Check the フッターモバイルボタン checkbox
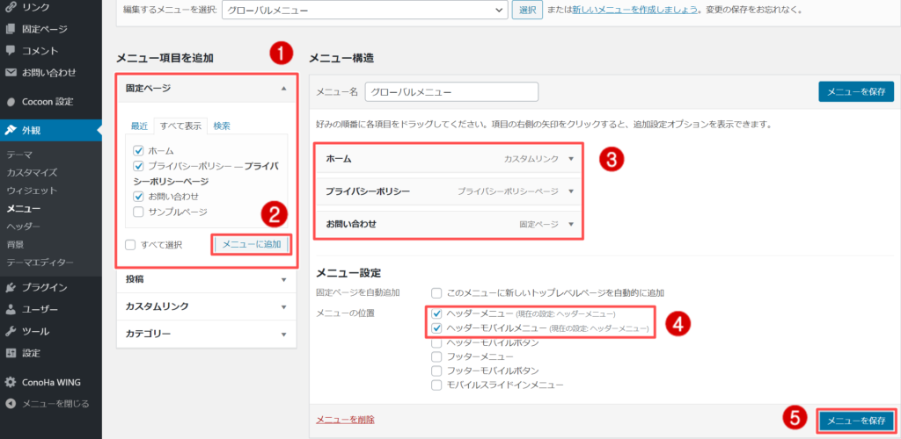Viewport: 901px width, 439px height. click(x=436, y=371)
